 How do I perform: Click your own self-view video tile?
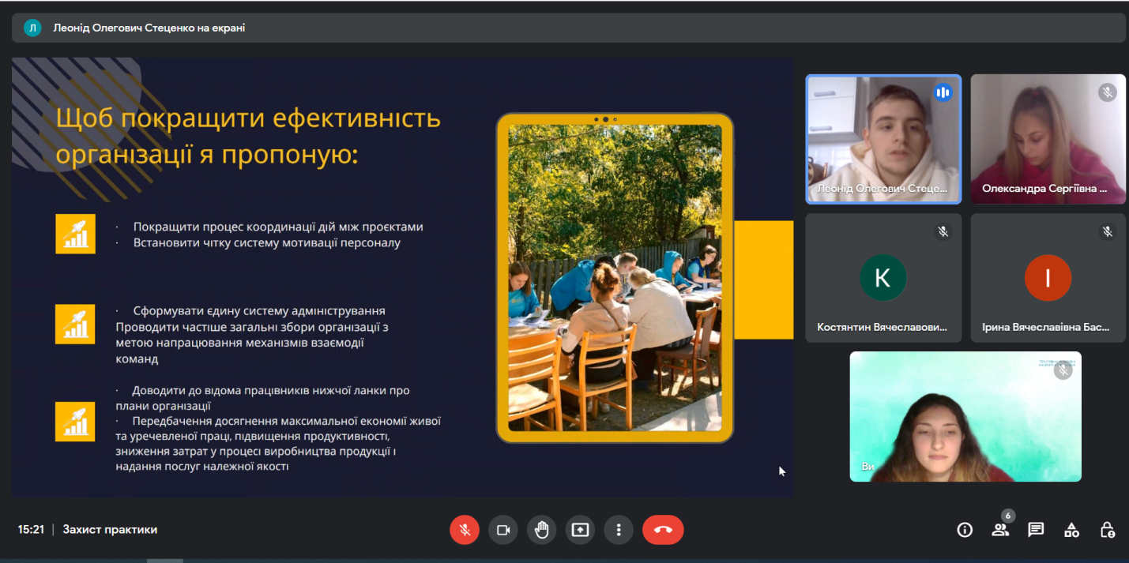tap(965, 416)
